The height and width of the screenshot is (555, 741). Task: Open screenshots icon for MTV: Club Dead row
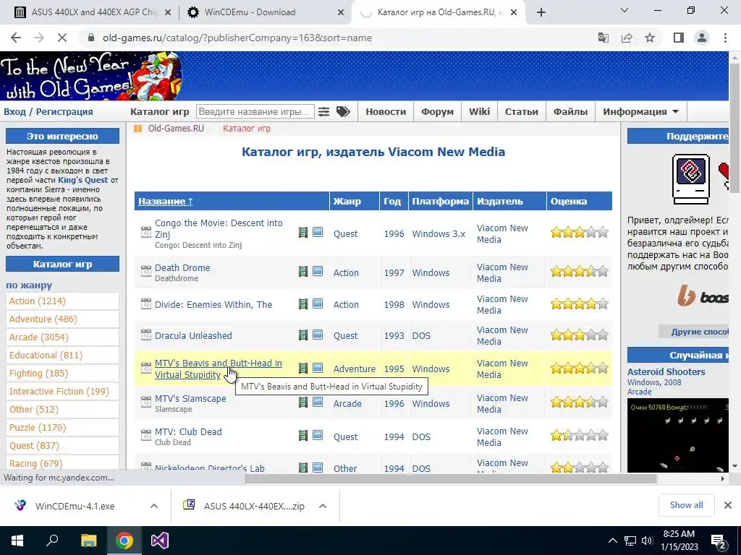pyautogui.click(x=318, y=435)
